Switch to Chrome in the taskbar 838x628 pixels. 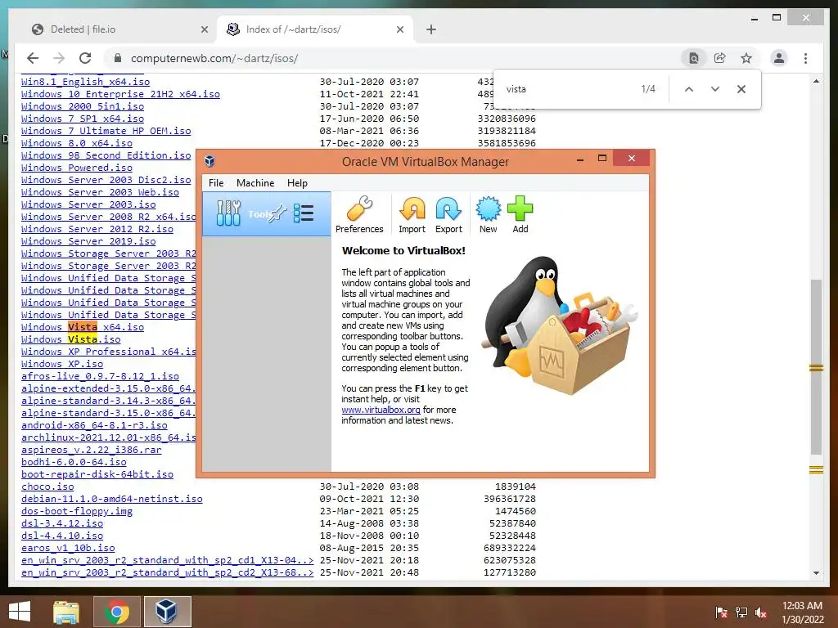[x=117, y=612]
